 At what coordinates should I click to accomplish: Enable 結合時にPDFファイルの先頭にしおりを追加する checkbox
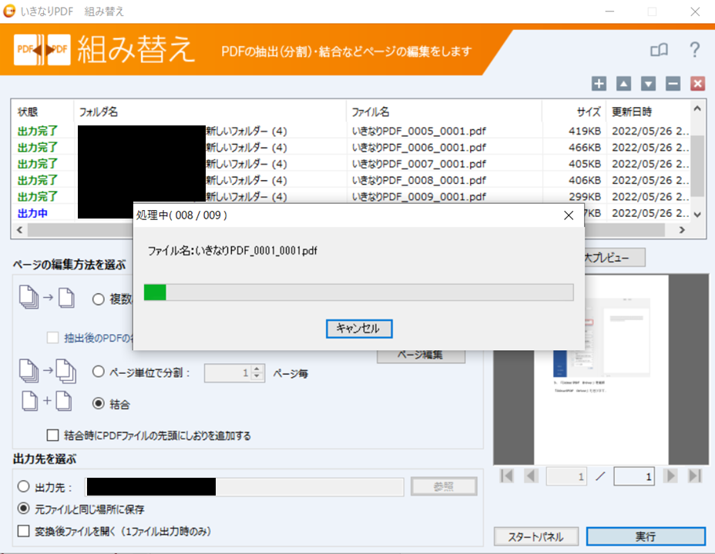[52, 436]
